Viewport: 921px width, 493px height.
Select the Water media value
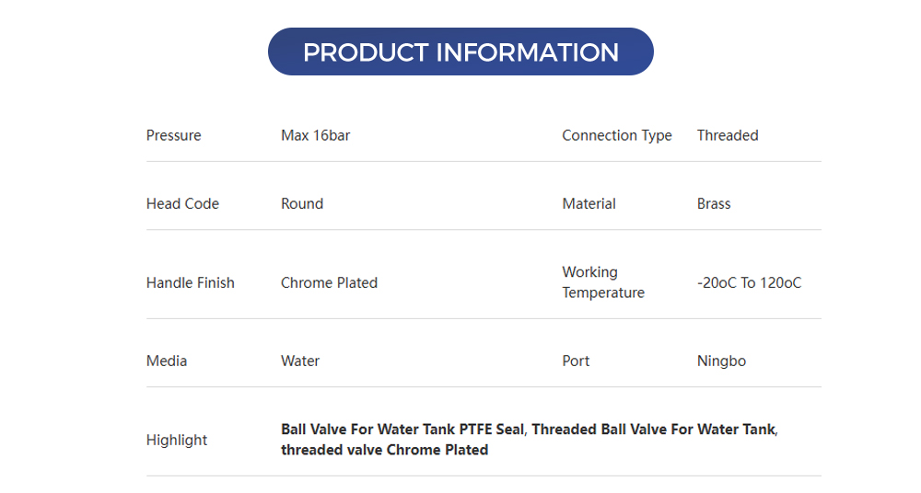click(299, 361)
